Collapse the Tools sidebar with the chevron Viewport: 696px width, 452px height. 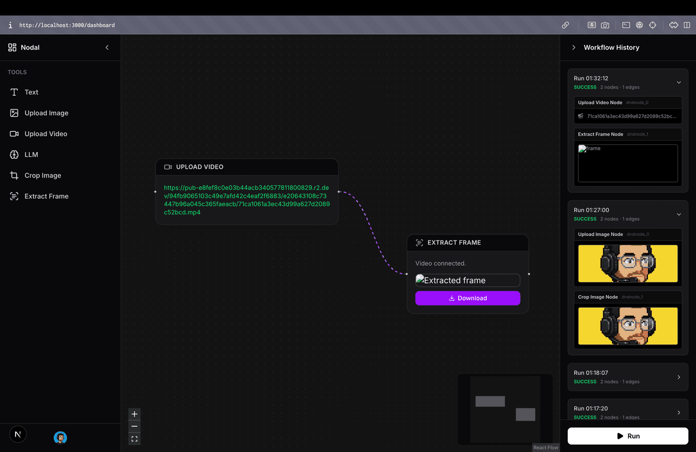(107, 48)
